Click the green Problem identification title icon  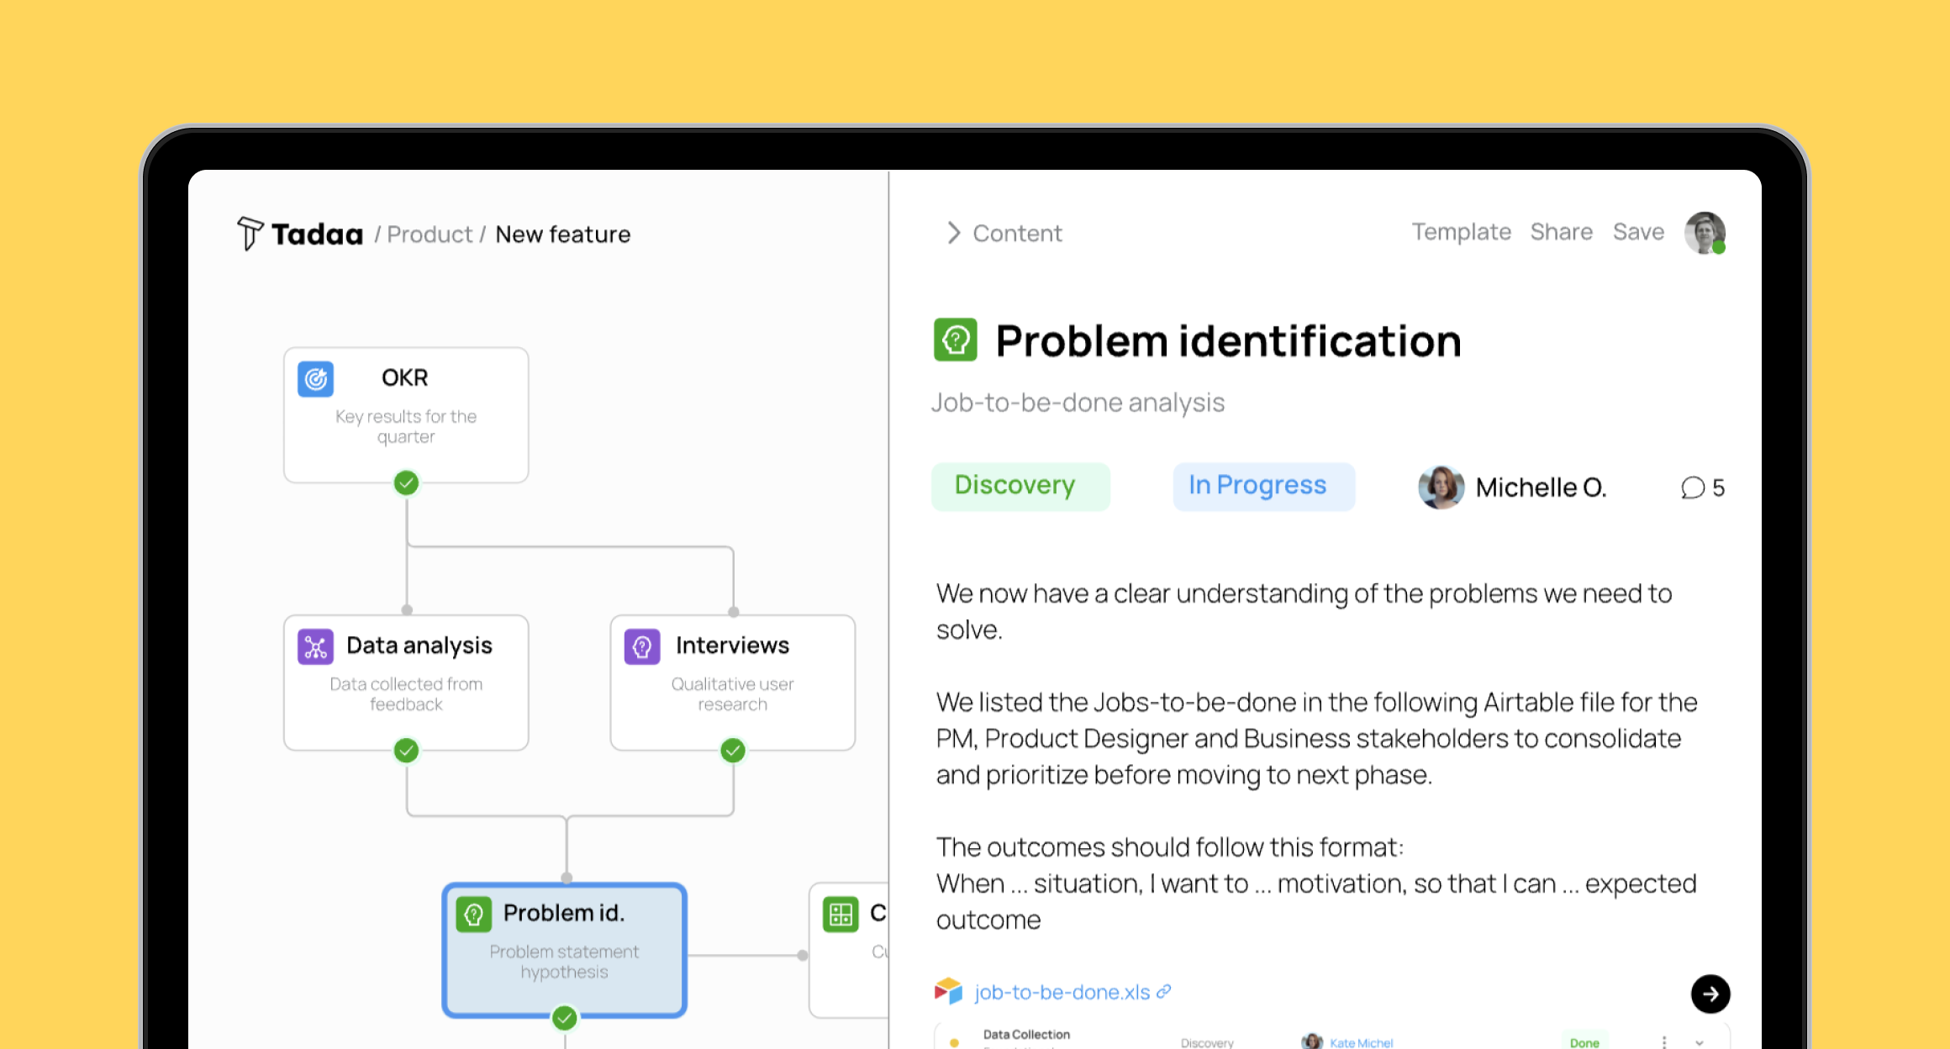click(956, 340)
